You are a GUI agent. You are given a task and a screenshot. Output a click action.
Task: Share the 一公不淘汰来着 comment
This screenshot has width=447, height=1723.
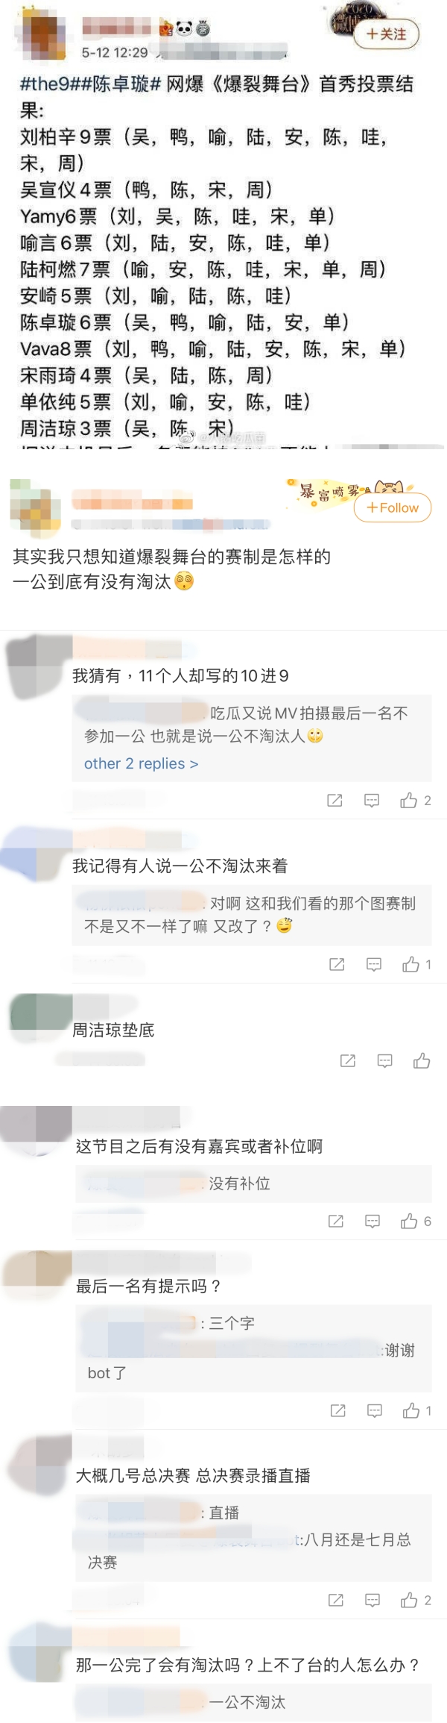(x=337, y=965)
